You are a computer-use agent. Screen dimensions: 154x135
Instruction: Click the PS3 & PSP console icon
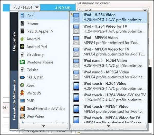22,77
